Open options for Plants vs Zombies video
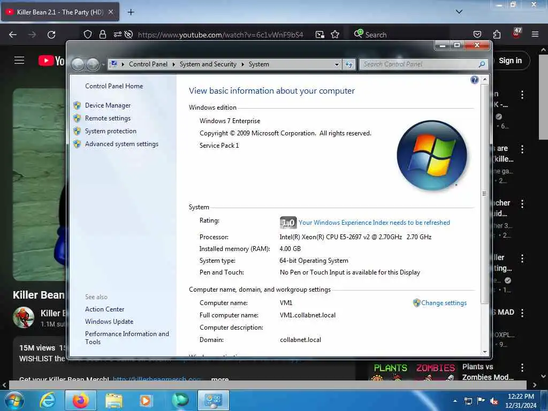Screen dimensions: 548x411 (x=522, y=368)
